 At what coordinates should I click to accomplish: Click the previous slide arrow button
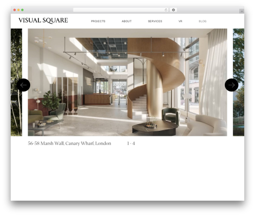point(23,85)
